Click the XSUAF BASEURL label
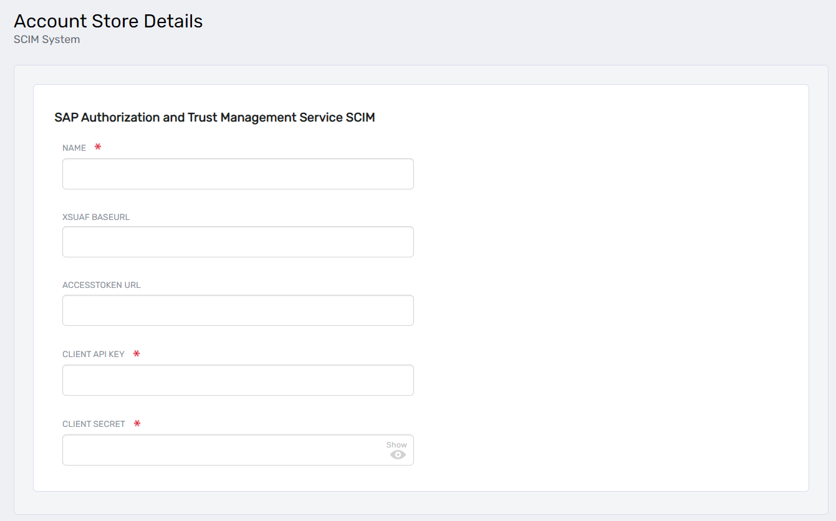The width and height of the screenshot is (836, 521). [x=96, y=217]
